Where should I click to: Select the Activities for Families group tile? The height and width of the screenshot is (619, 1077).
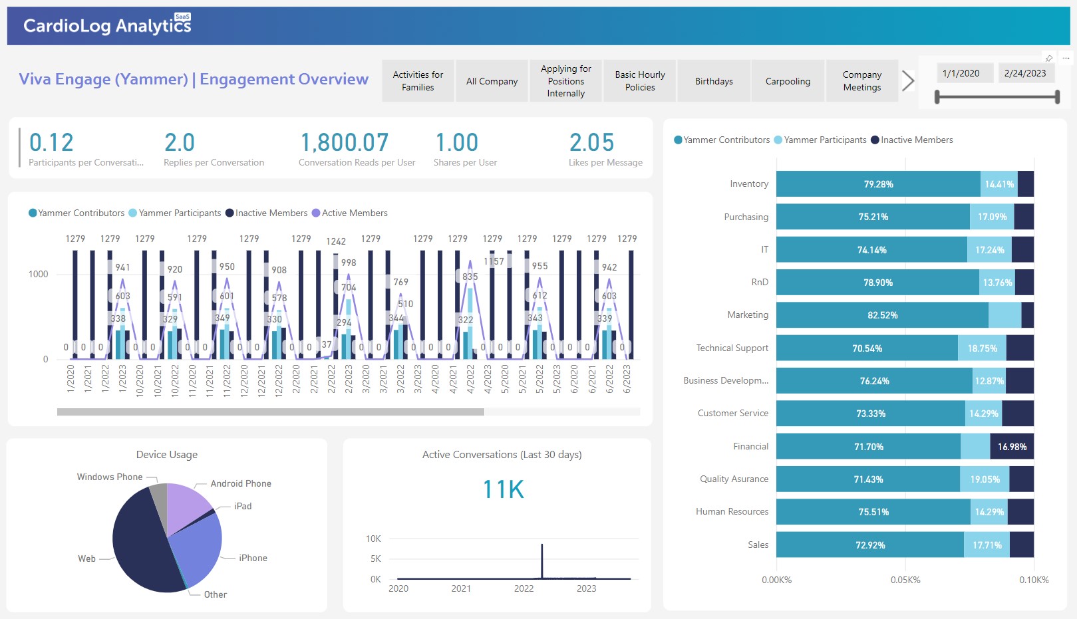[x=418, y=81]
